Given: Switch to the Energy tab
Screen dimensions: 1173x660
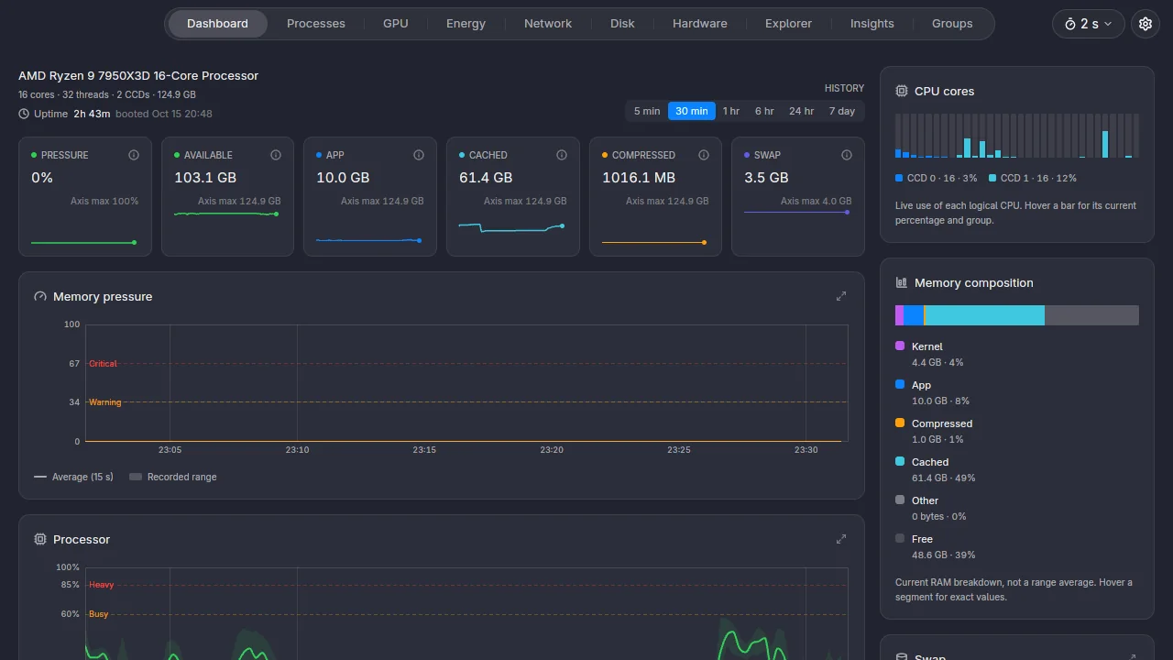Looking at the screenshot, I should coord(466,24).
